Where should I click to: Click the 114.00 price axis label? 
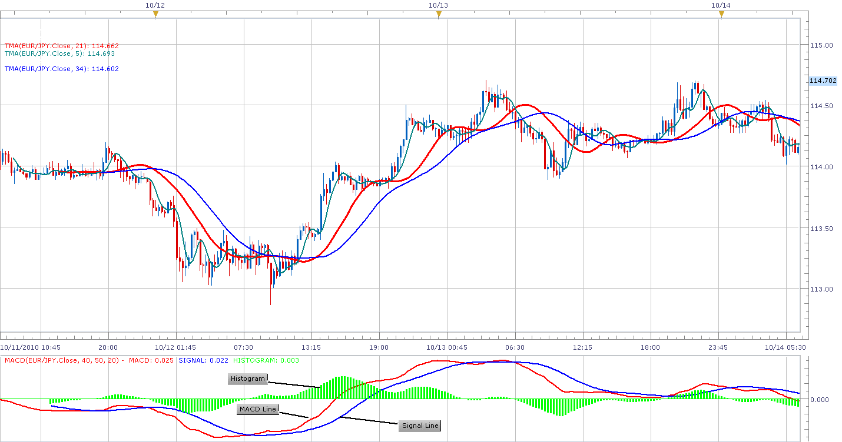821,167
